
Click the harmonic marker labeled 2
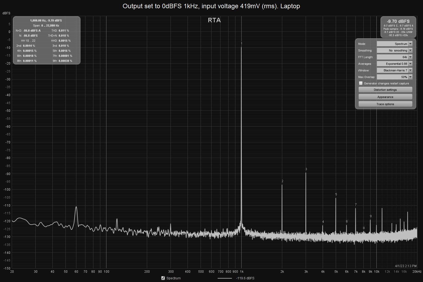282,181
